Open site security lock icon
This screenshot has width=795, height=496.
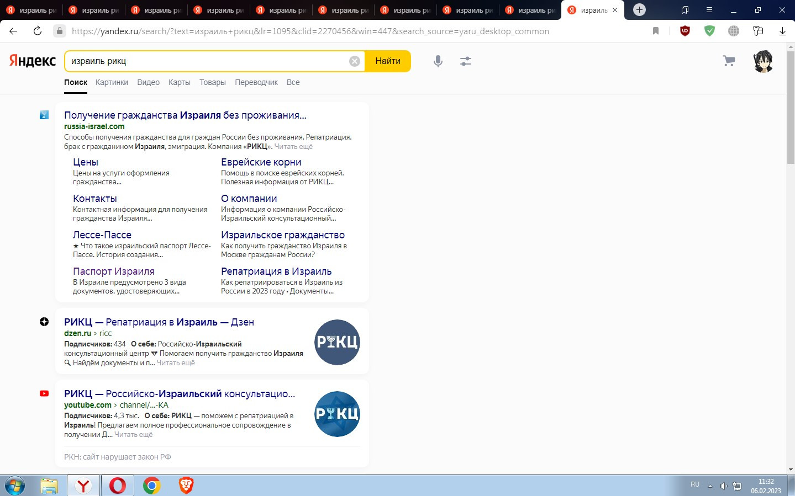[60, 31]
